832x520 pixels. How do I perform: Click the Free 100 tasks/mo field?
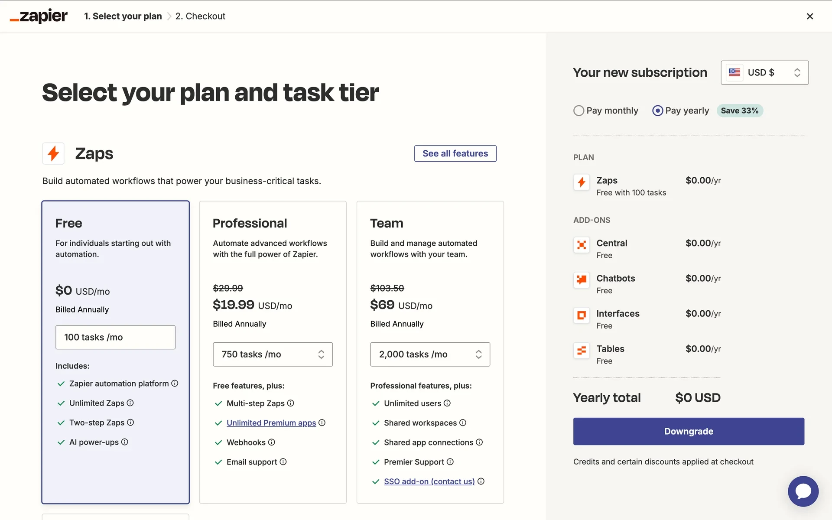pos(115,337)
